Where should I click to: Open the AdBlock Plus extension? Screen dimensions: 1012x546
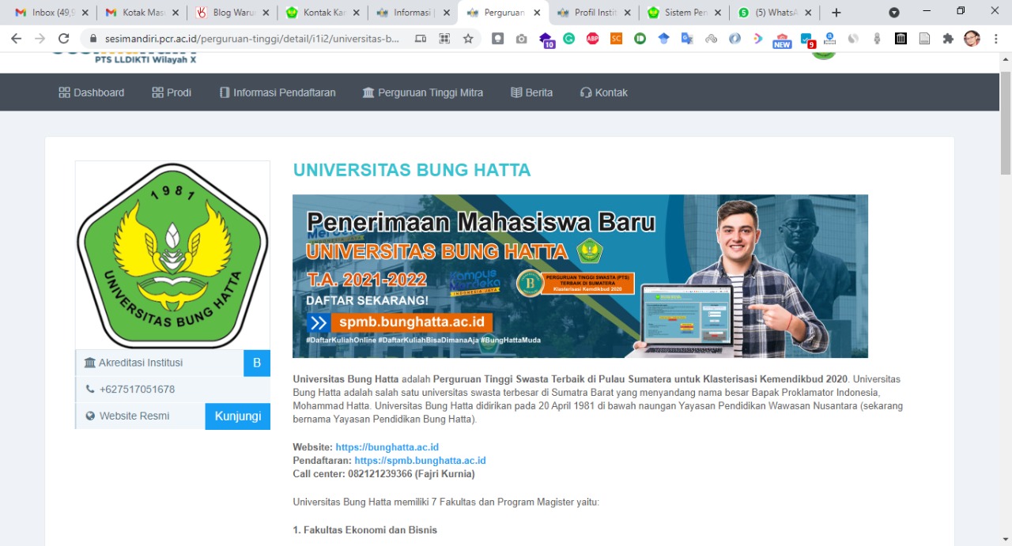592,38
